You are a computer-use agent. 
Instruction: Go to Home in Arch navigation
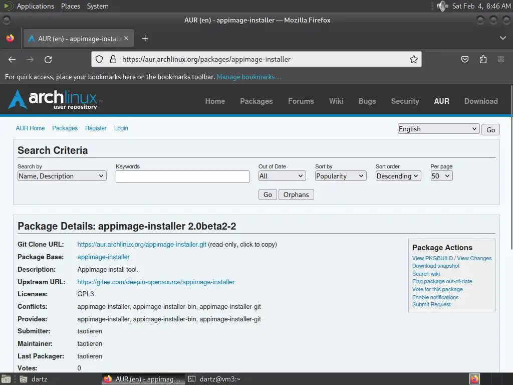[215, 101]
